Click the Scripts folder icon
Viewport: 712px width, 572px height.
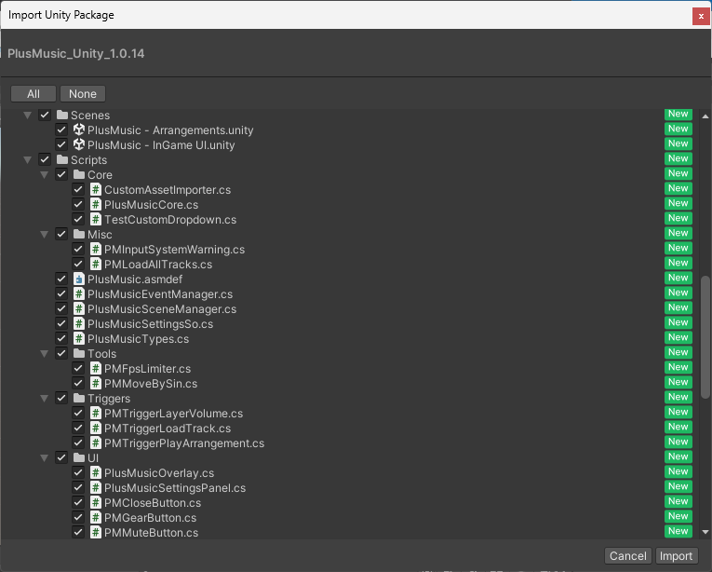point(62,159)
